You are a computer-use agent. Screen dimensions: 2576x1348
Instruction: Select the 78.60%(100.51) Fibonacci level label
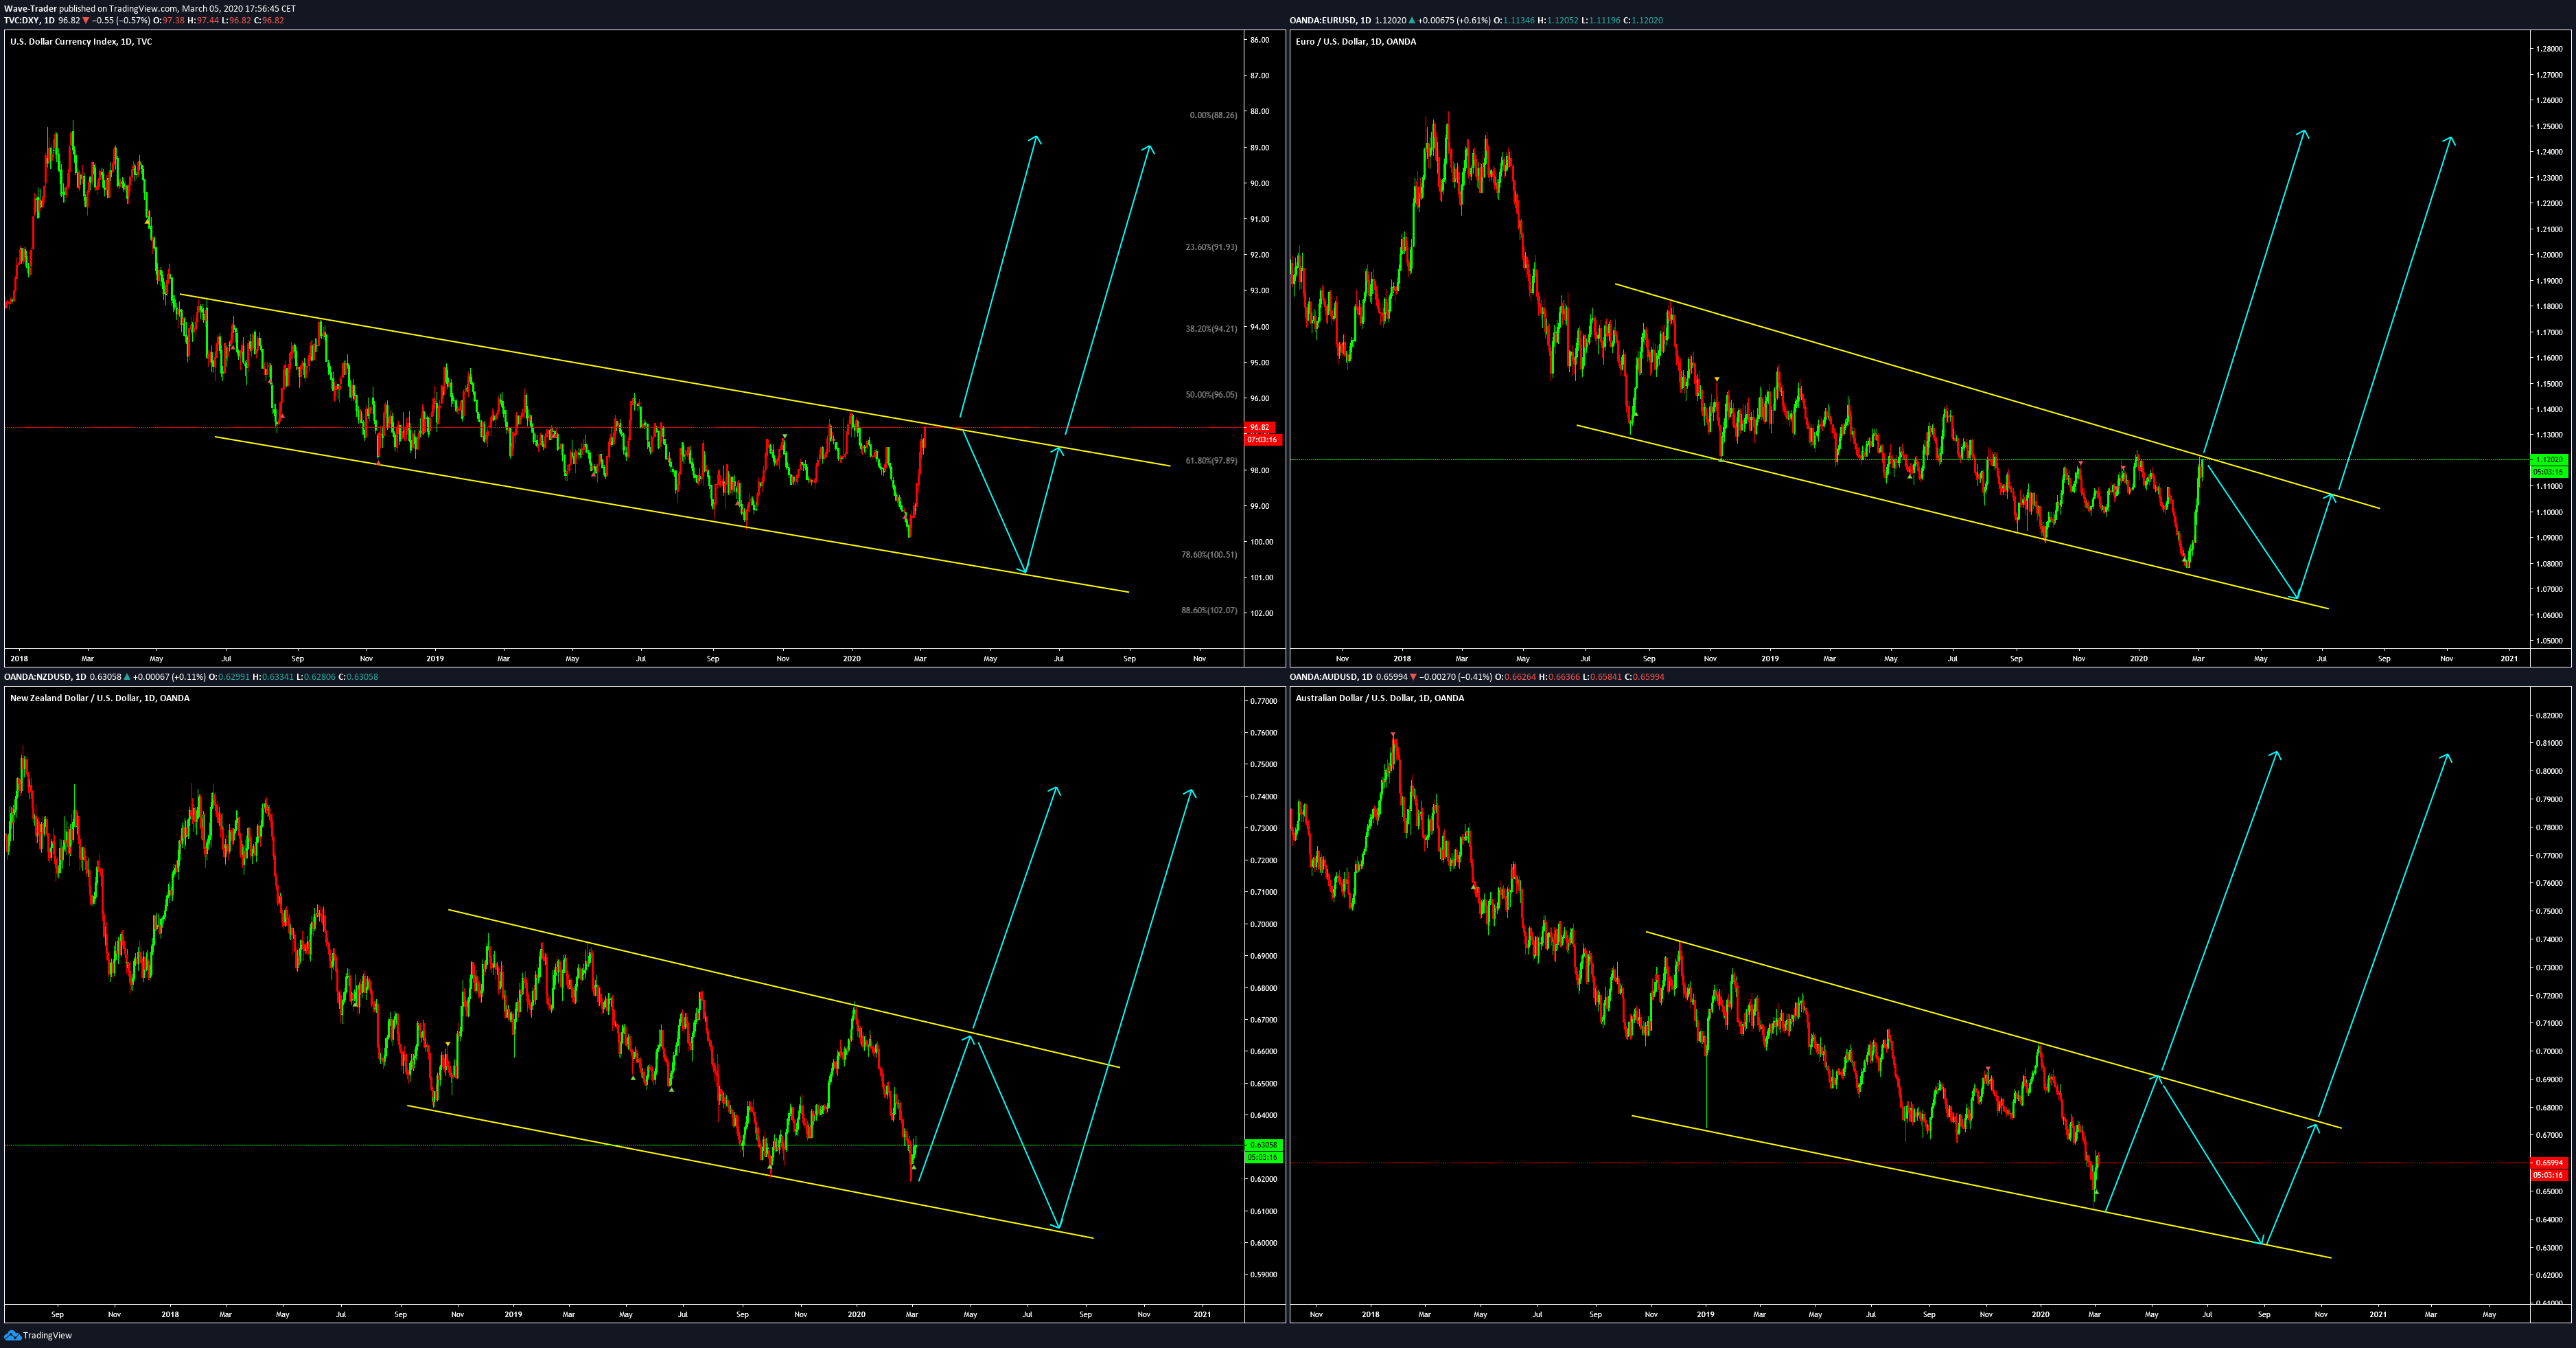(x=1209, y=554)
